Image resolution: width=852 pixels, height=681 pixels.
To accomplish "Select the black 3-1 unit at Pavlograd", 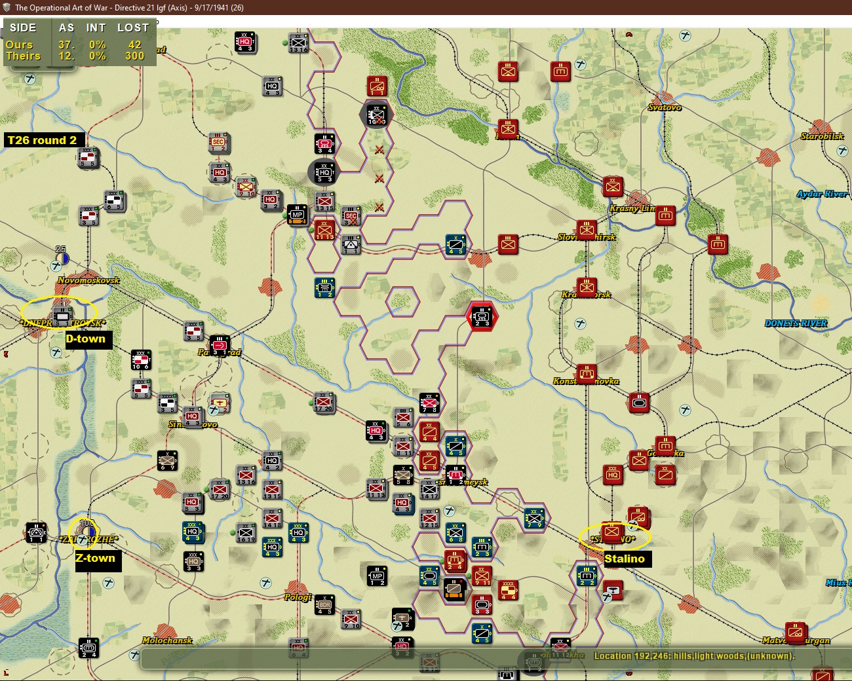I will click(219, 345).
